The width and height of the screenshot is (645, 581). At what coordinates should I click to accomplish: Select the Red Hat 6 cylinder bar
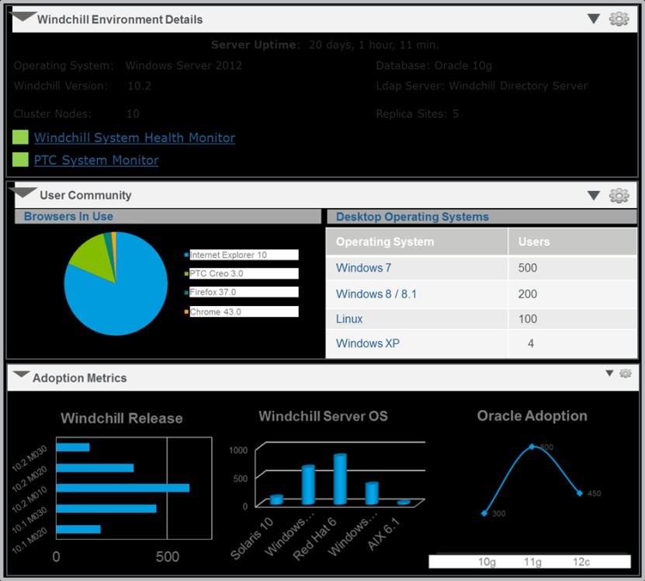[340, 479]
